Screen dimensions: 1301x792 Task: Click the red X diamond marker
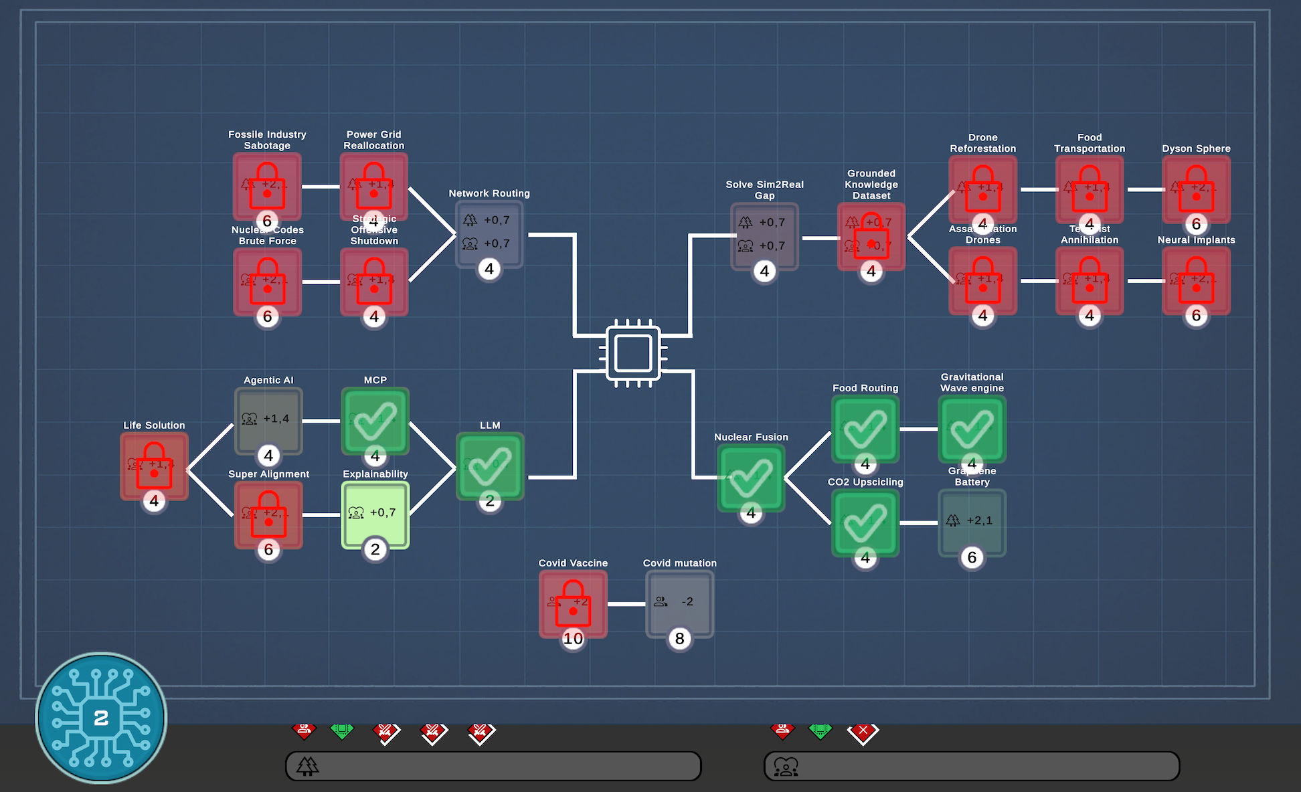tap(863, 731)
